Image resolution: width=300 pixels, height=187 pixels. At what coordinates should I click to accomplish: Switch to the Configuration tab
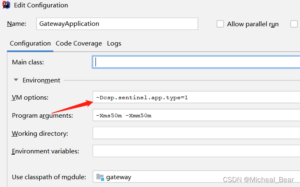pyautogui.click(x=30, y=43)
